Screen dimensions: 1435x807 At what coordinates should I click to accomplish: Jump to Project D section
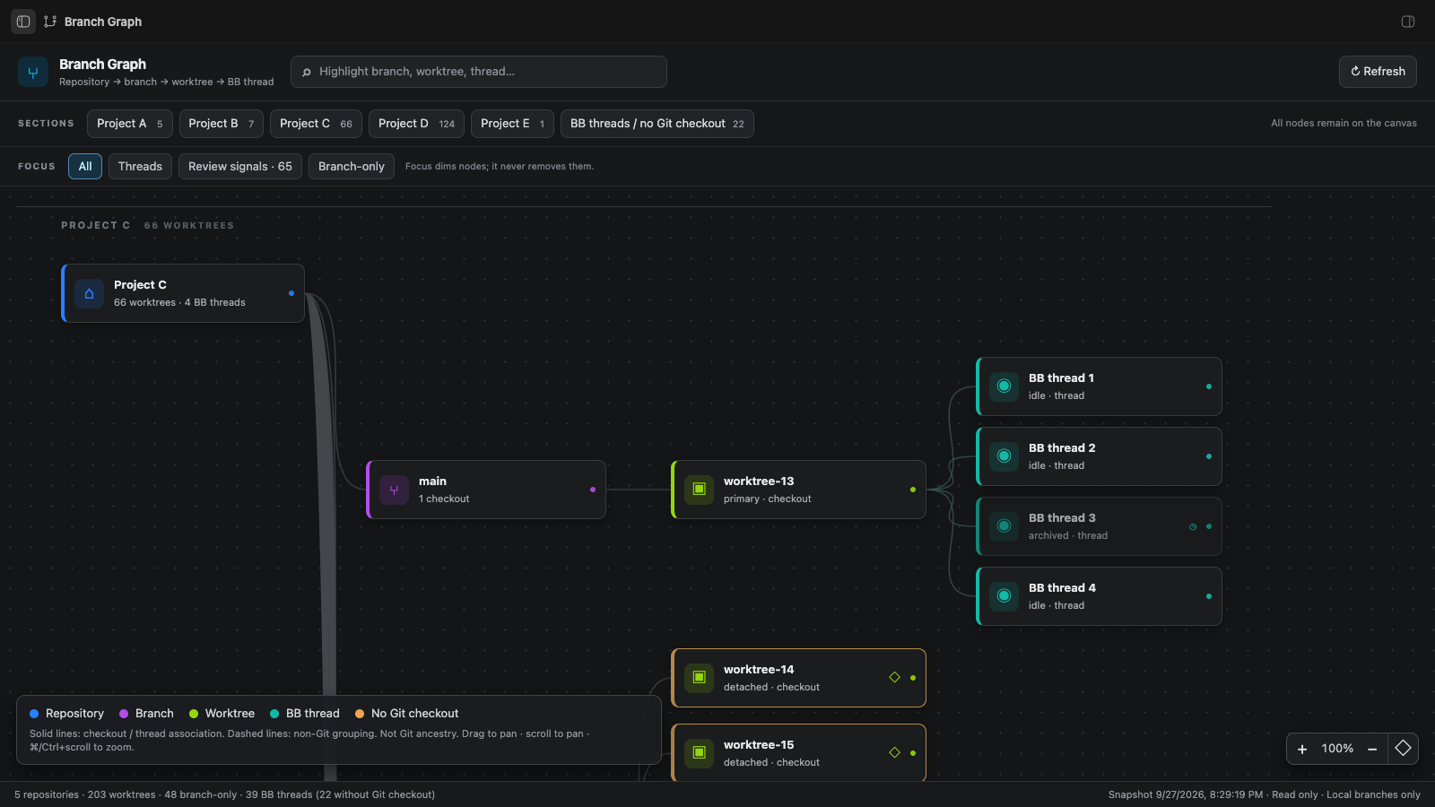(416, 124)
